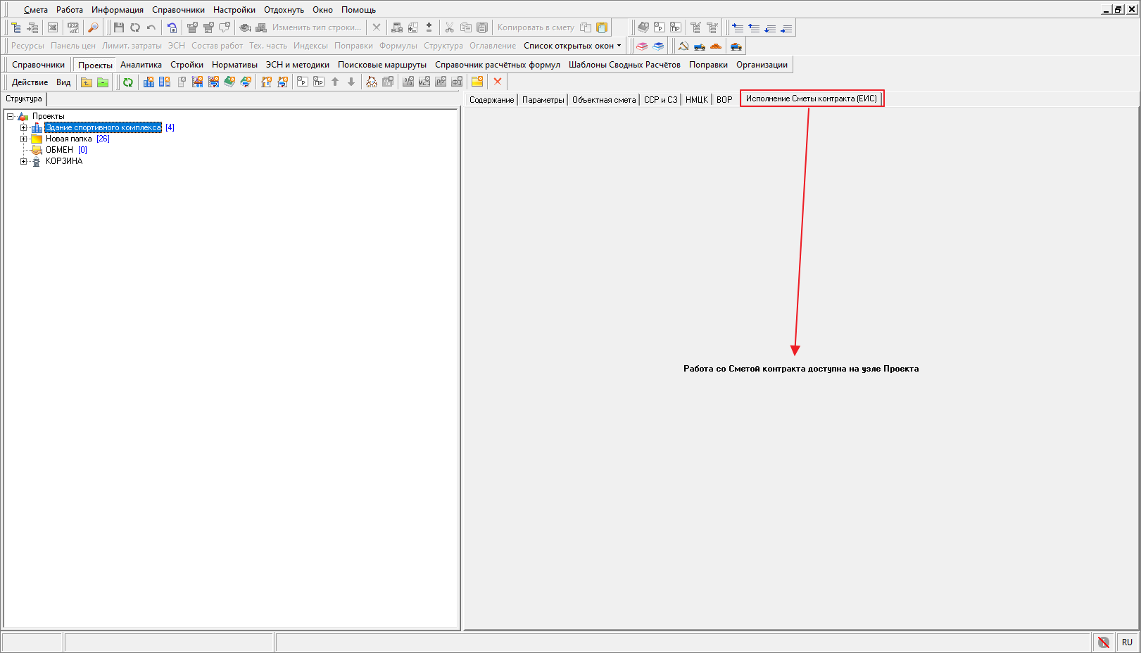1141x653 pixels.
Task: Expand the 'Здание спортивного комплекса' node
Action: (23, 127)
